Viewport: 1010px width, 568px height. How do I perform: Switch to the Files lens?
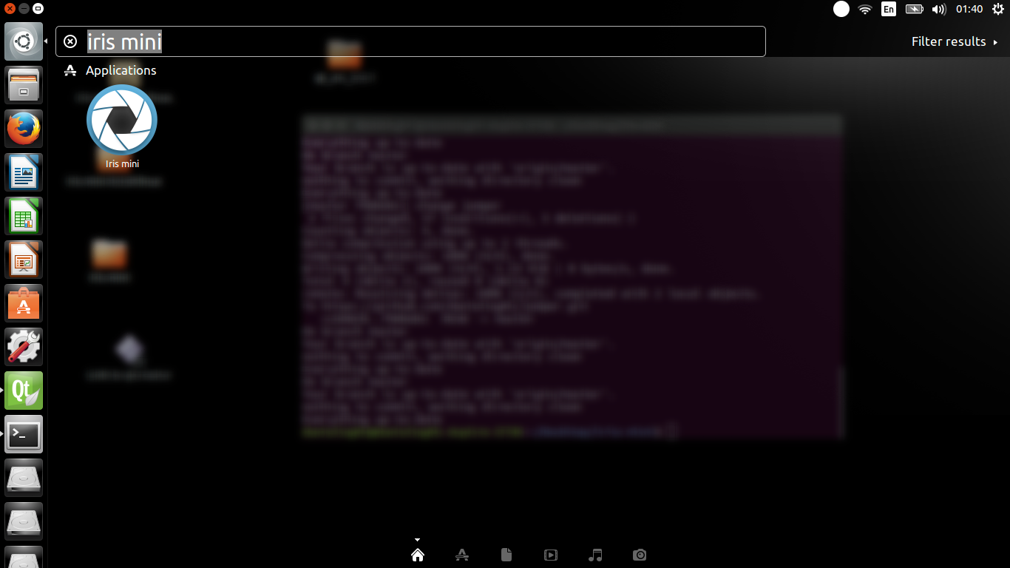tap(506, 555)
